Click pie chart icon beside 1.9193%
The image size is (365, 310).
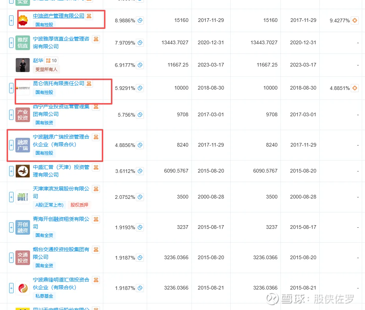point(140,227)
